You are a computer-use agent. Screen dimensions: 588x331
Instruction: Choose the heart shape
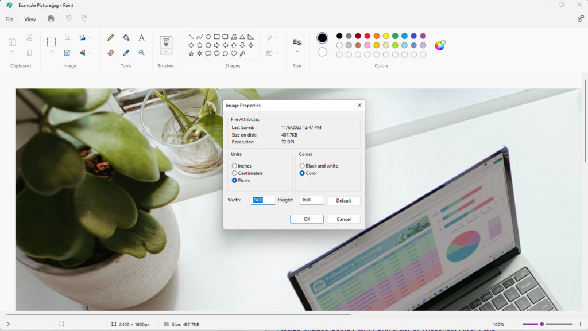point(234,54)
